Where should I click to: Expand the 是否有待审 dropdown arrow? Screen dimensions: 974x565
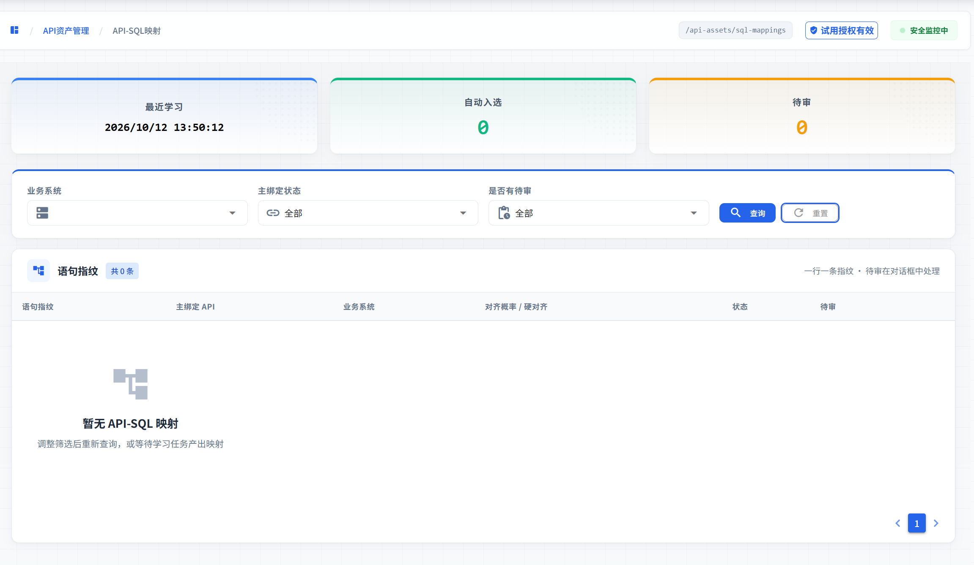click(x=694, y=213)
